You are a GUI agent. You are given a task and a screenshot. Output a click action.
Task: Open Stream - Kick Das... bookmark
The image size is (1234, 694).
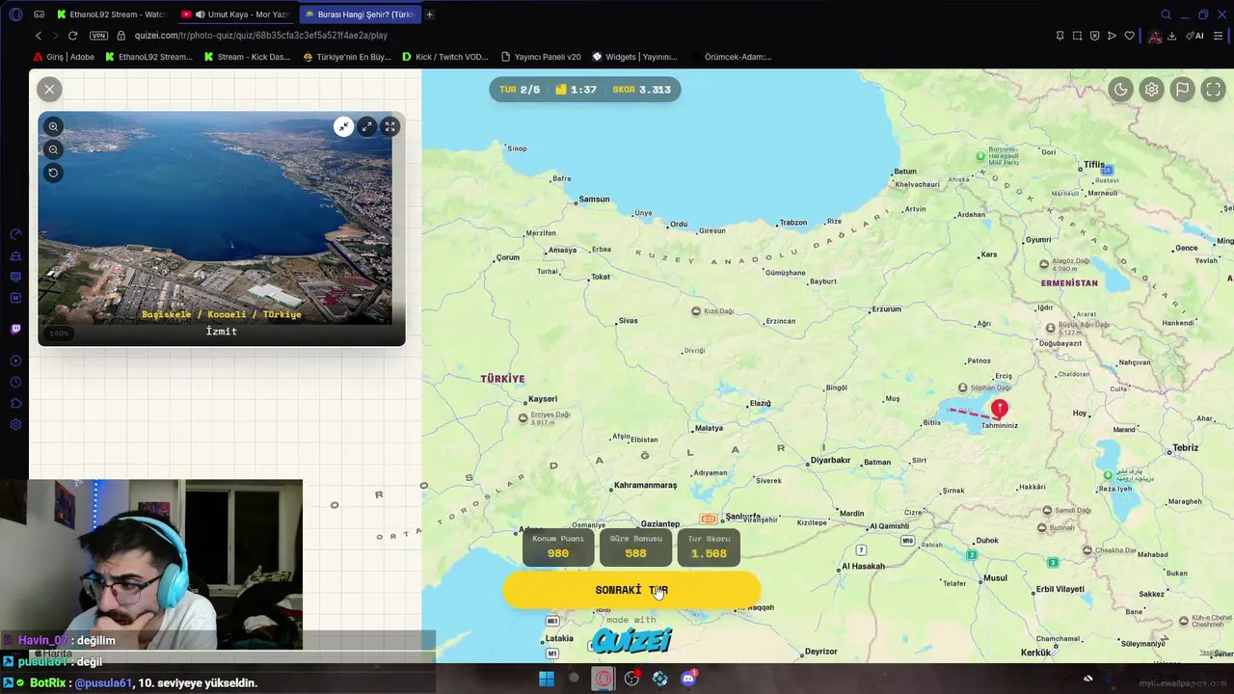point(247,57)
